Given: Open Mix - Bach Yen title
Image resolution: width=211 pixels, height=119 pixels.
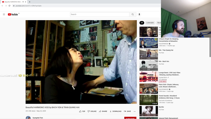Looking at the screenshot, I should 164,61.
